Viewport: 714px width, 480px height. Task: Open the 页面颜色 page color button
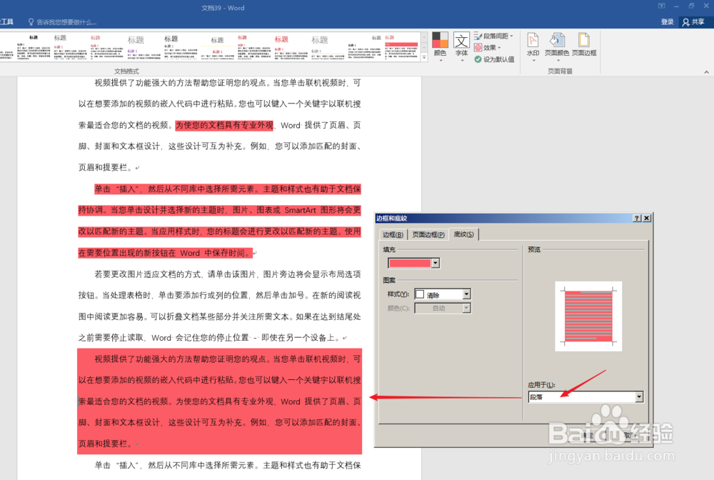pyautogui.click(x=556, y=46)
